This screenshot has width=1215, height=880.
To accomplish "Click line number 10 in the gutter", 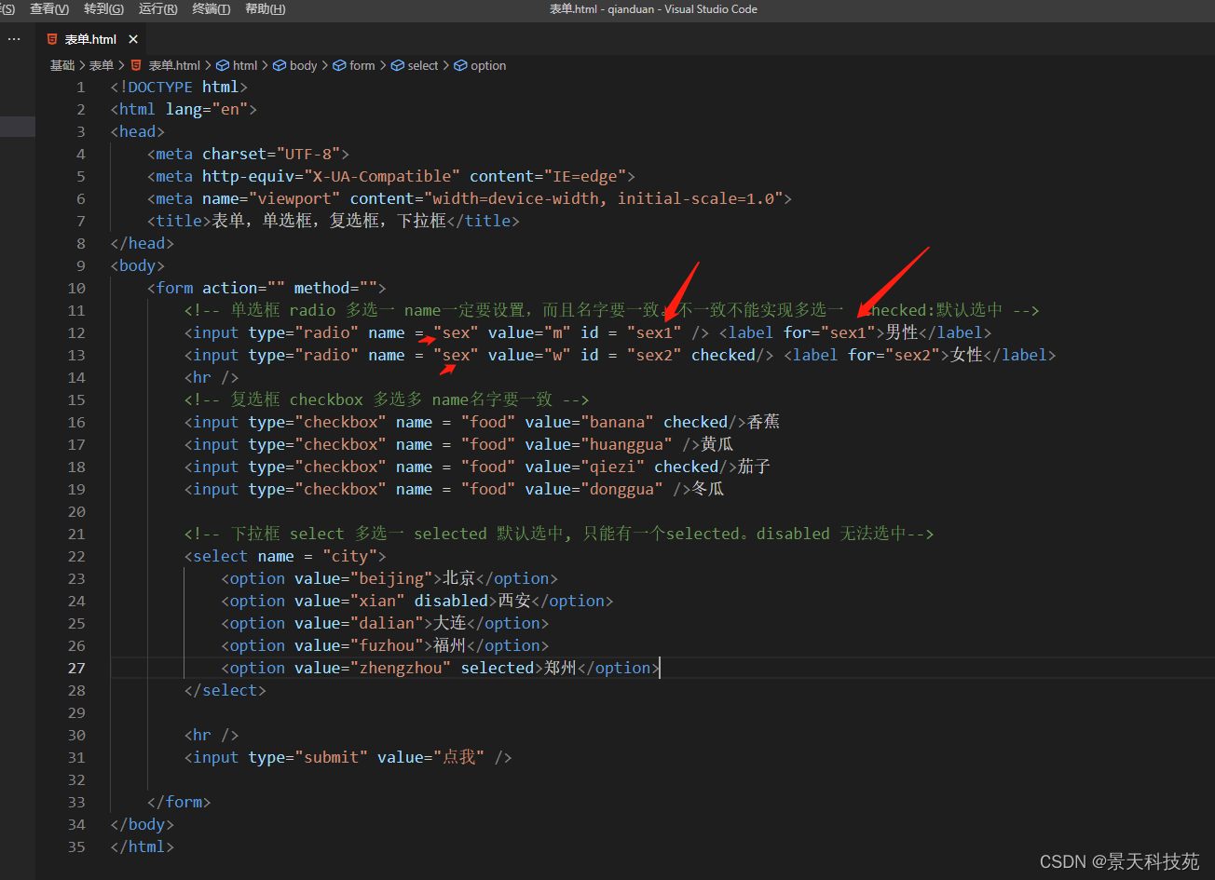I will coord(76,288).
